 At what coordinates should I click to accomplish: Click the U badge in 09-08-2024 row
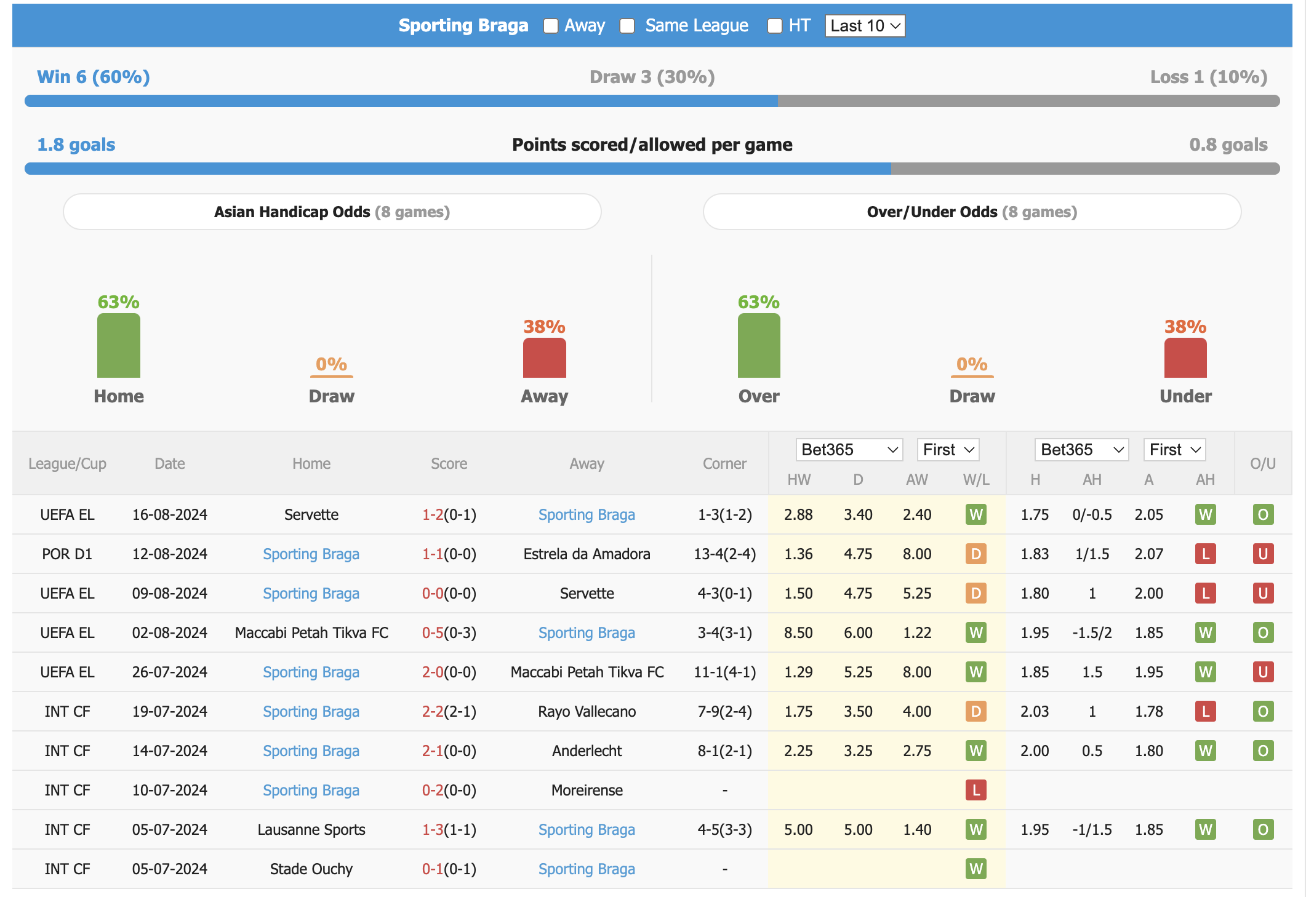1263,593
